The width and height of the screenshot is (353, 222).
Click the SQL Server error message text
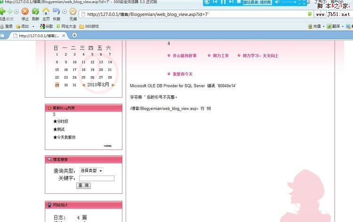click(x=183, y=86)
